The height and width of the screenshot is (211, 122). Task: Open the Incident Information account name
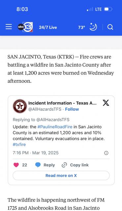click(x=62, y=103)
